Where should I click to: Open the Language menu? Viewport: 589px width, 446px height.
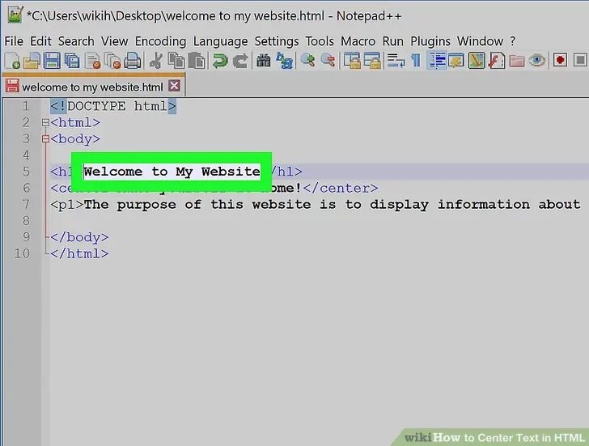221,41
